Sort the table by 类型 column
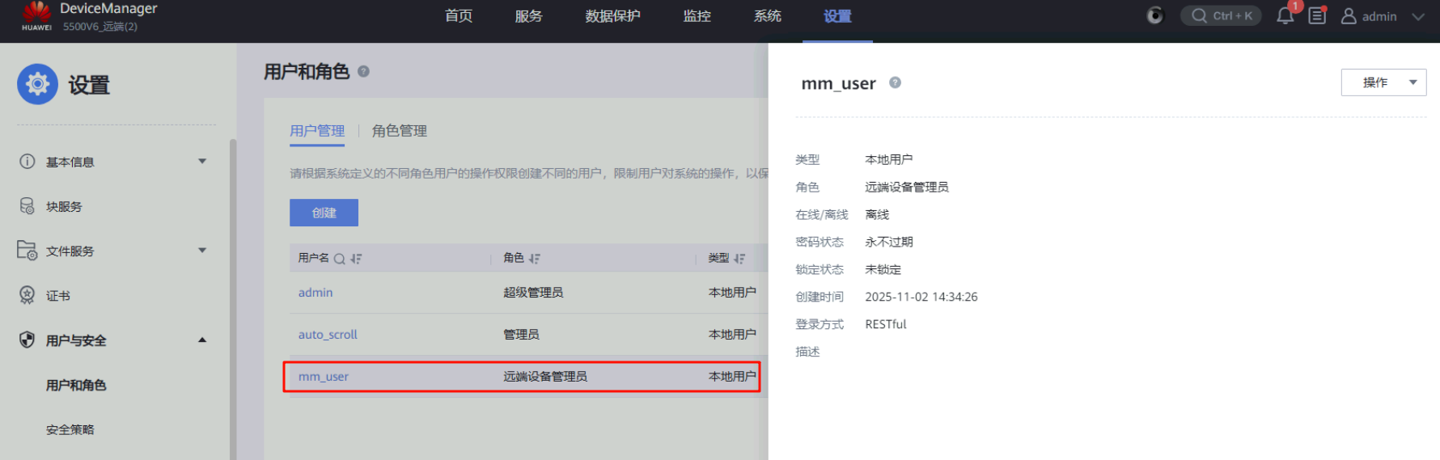The image size is (1440, 460). pos(739,259)
